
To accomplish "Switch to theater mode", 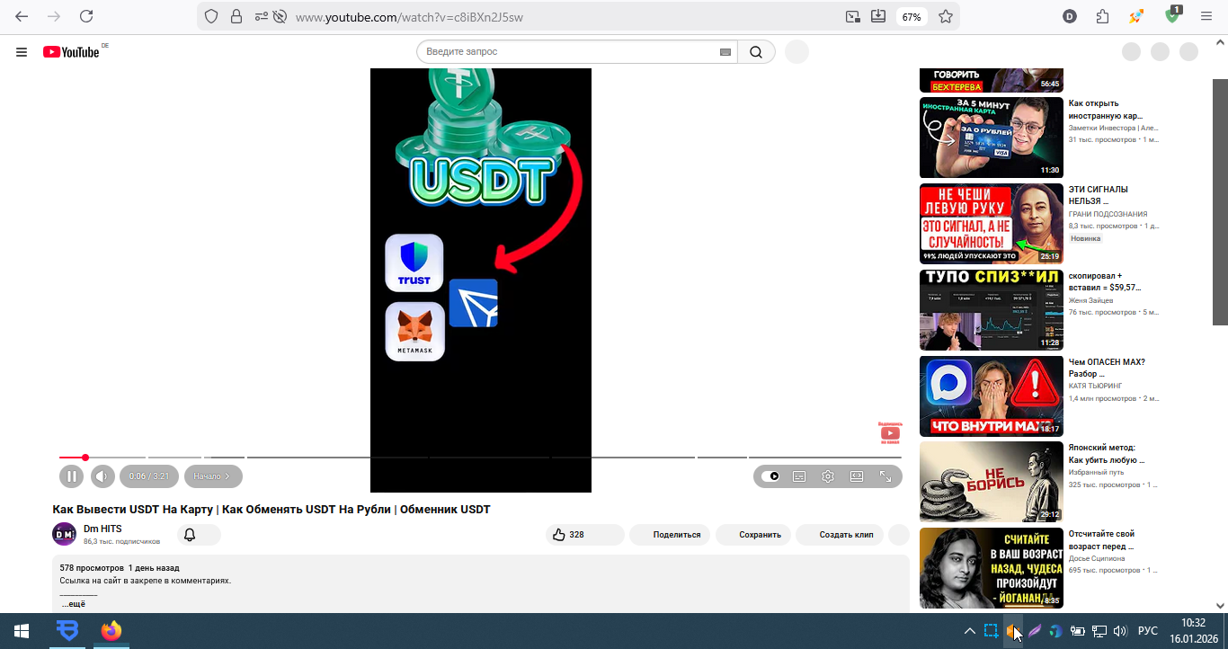I will [x=857, y=476].
